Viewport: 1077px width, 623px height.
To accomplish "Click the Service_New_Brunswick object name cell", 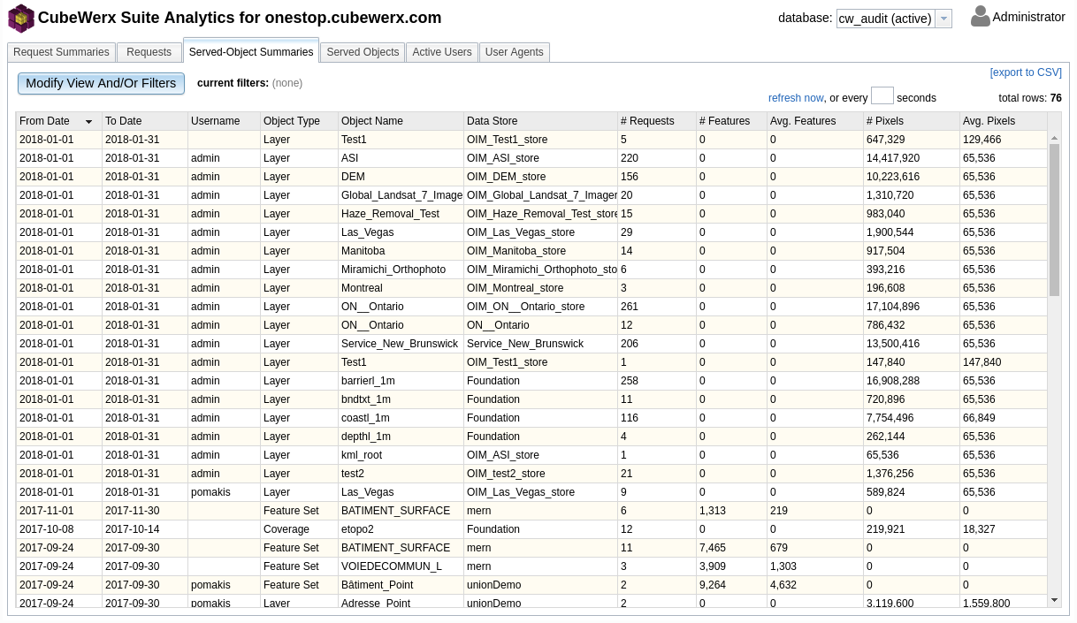I will [401, 344].
